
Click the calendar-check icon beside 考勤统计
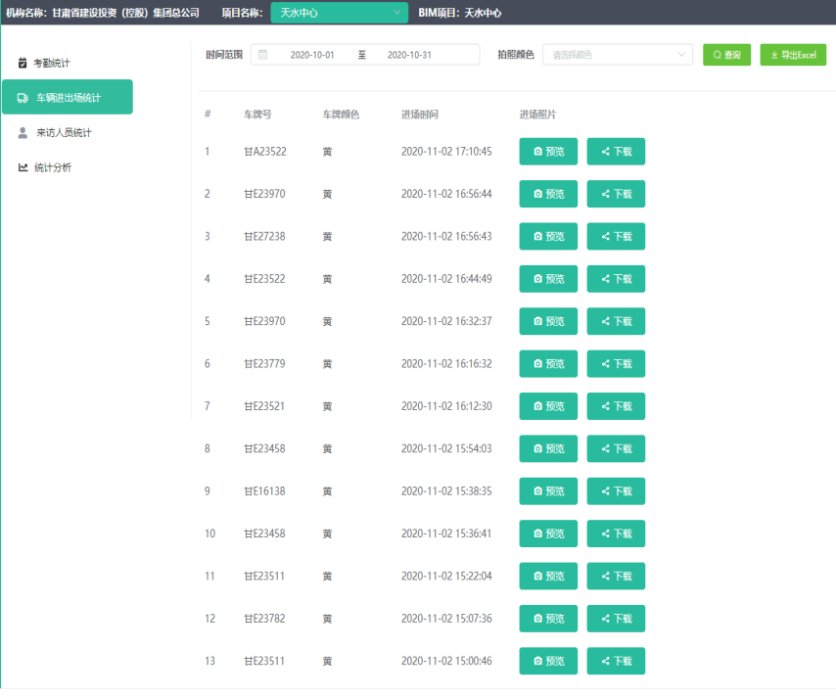point(23,63)
